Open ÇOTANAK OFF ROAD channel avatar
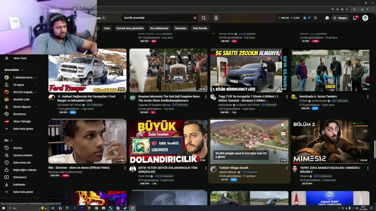The image size is (376, 211). click(52, 98)
